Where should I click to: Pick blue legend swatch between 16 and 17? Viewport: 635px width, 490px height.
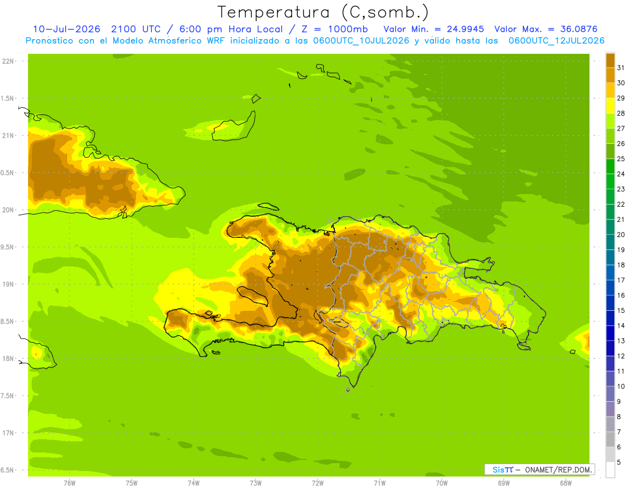[610, 288]
